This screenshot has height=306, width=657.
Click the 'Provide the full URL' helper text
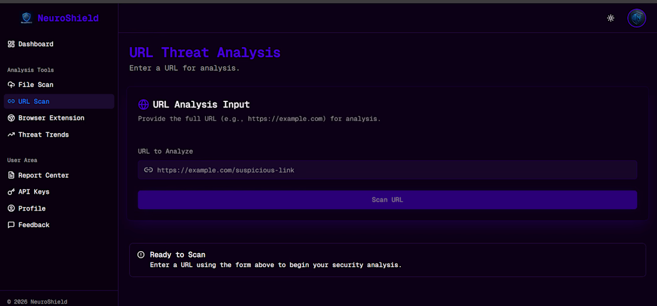tap(259, 119)
